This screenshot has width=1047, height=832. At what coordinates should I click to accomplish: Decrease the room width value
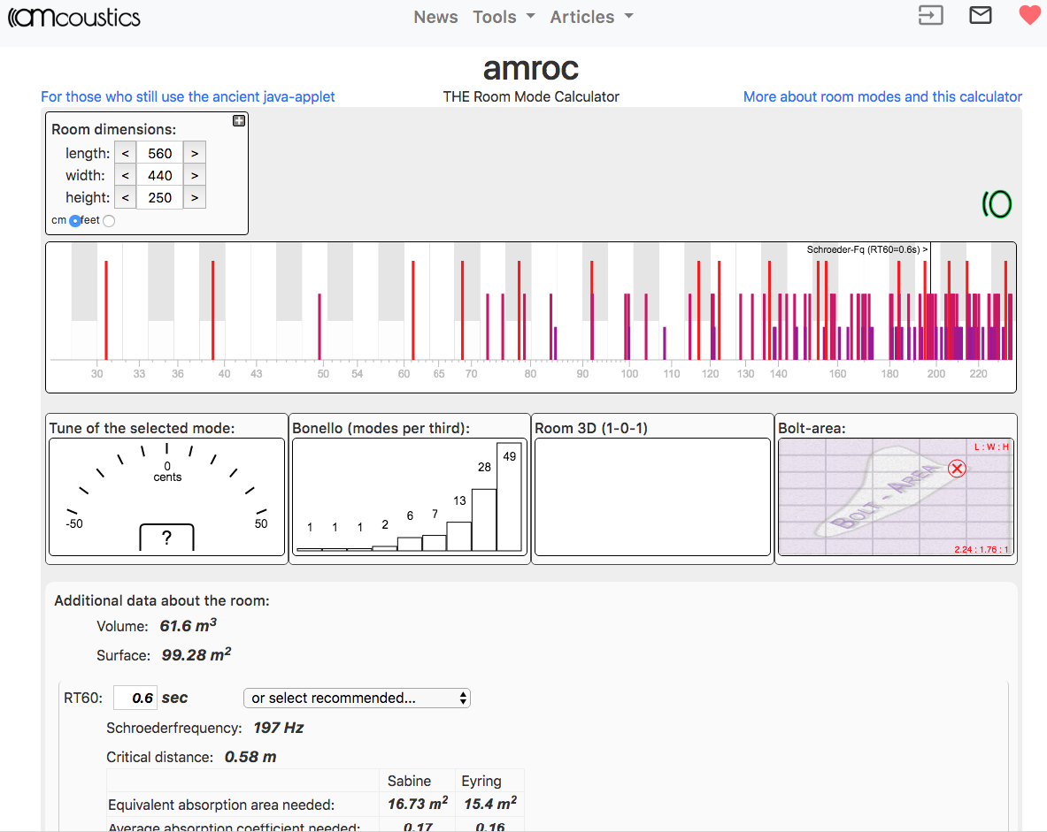click(126, 175)
